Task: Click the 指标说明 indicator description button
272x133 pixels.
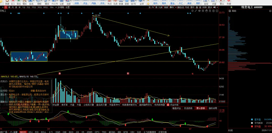Action: point(213,108)
